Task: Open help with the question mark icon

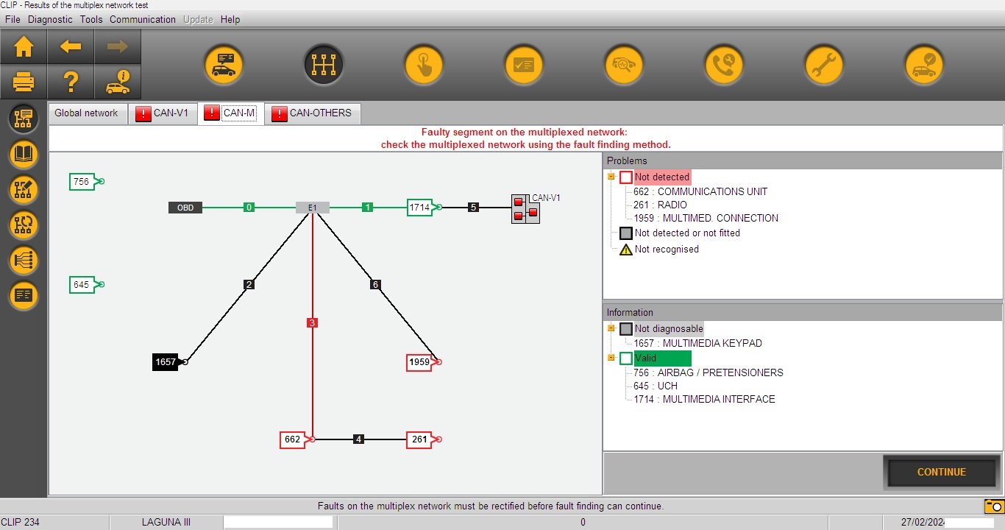Action: point(71,82)
